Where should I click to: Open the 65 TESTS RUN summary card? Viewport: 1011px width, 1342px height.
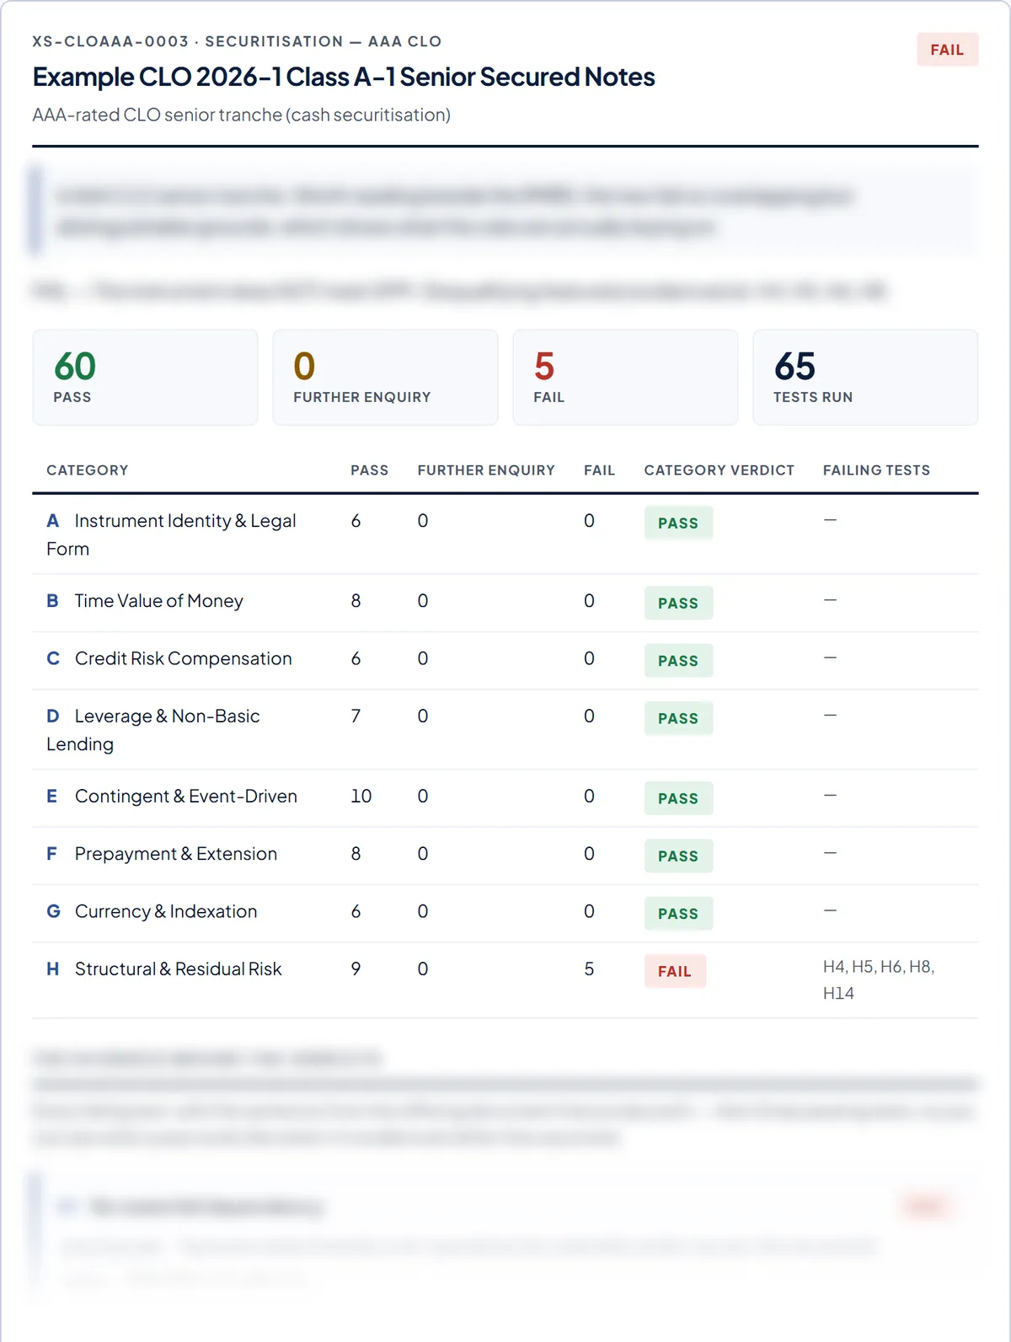click(x=865, y=377)
